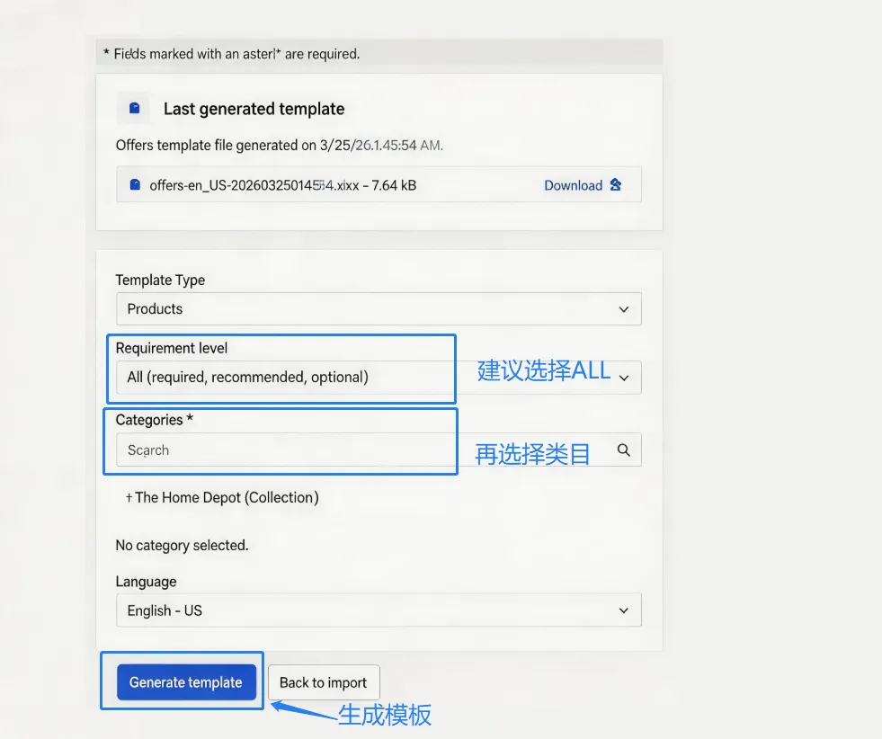Focus the Categories search input field
The width and height of the screenshot is (882, 739).
(x=360, y=450)
